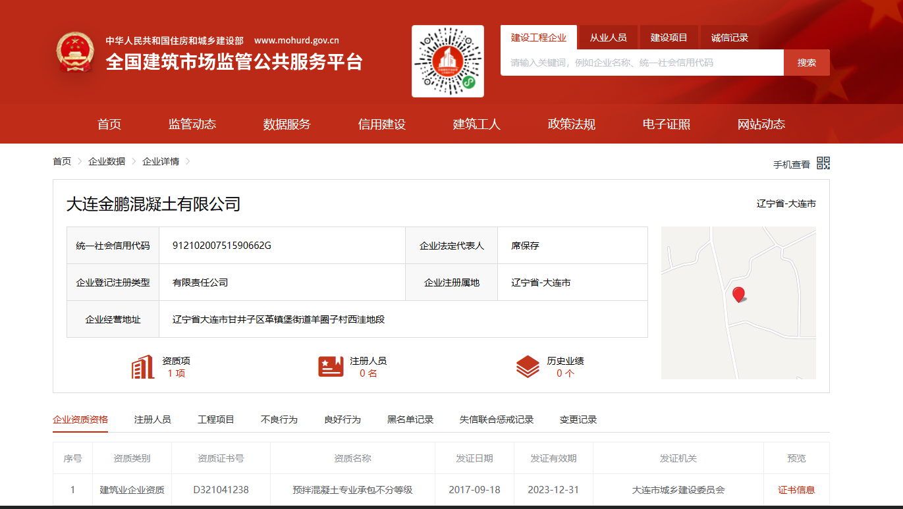Open the 电子证照 navigation menu
The height and width of the screenshot is (509, 903).
point(667,124)
